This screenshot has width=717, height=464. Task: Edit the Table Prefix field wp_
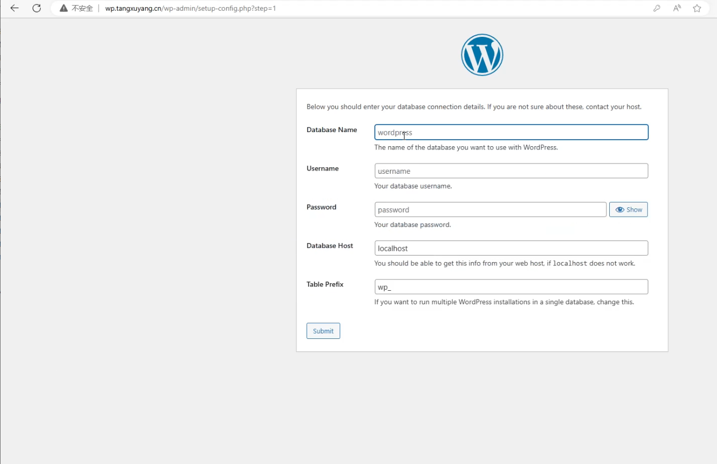(511, 287)
